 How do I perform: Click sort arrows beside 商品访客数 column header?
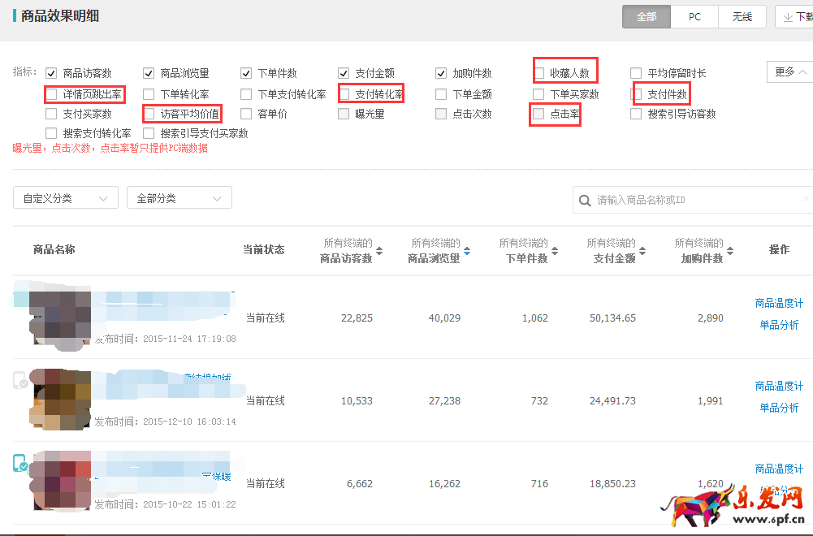point(379,251)
